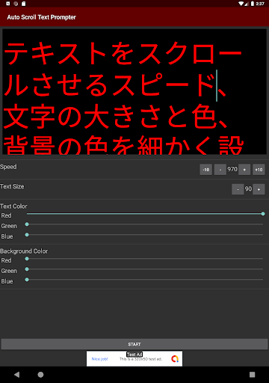This screenshot has width=269, height=383.
Task: Adjust the Background Color Green slider
Action: pyautogui.click(x=145, y=269)
